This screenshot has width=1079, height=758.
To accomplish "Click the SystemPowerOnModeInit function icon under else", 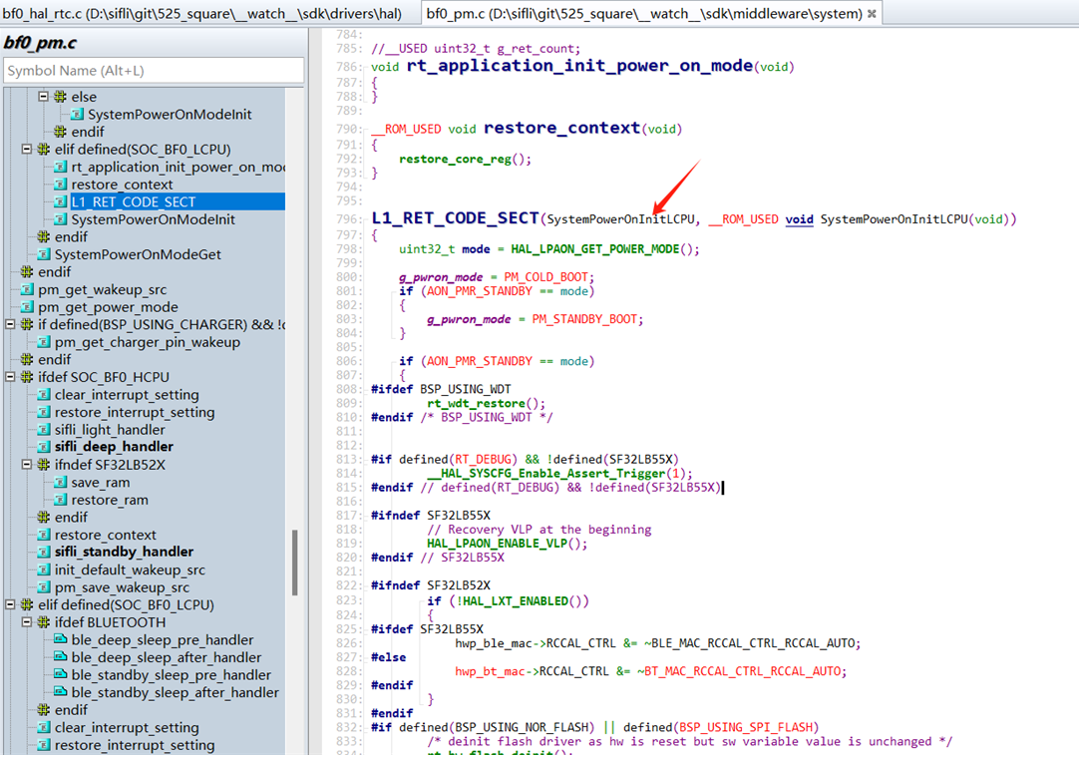I will coord(77,115).
